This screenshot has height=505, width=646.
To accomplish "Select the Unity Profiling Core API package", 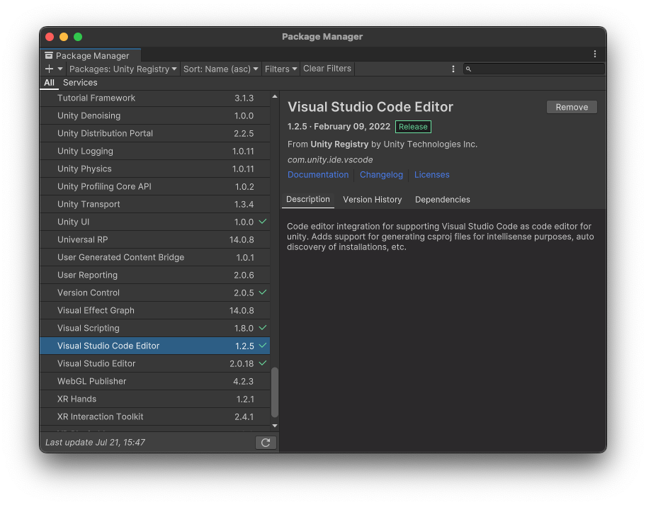I will (155, 186).
